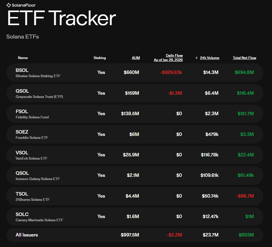
Task: Click the SolanaFloor brand name text
Action: pos(24,5)
